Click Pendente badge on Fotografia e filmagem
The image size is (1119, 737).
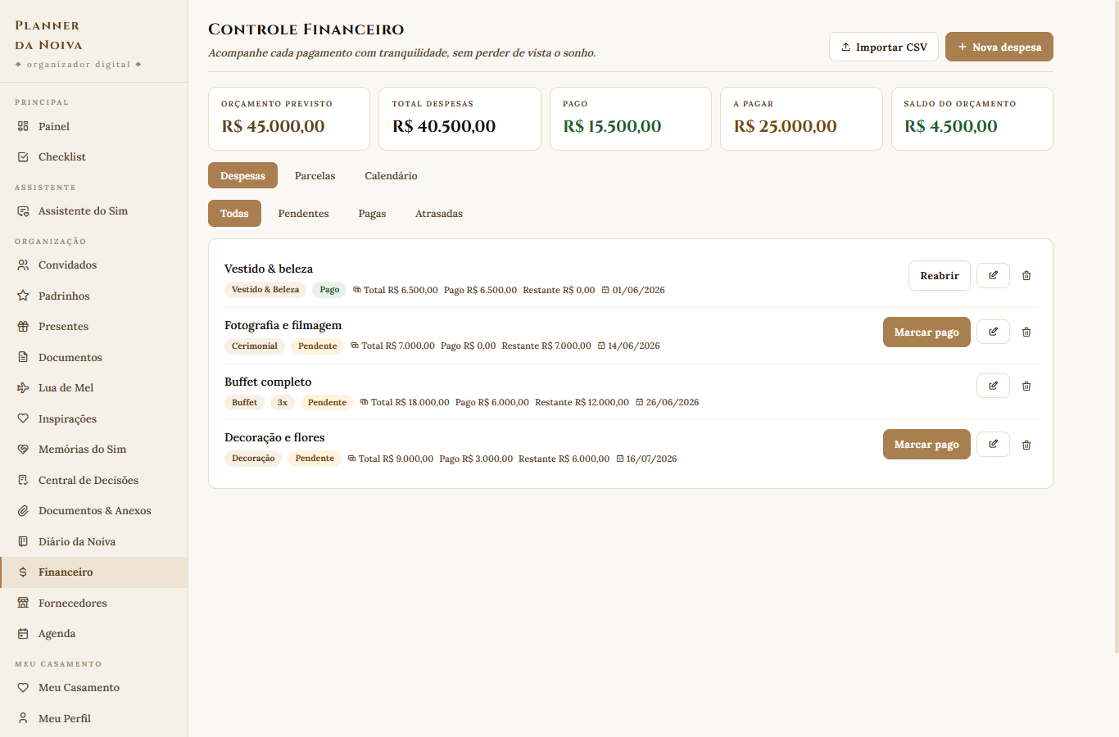[x=318, y=346]
